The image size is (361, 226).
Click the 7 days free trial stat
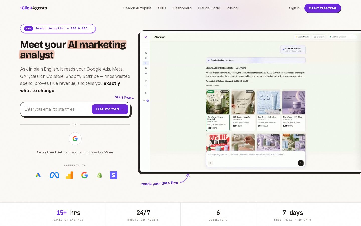click(x=293, y=215)
